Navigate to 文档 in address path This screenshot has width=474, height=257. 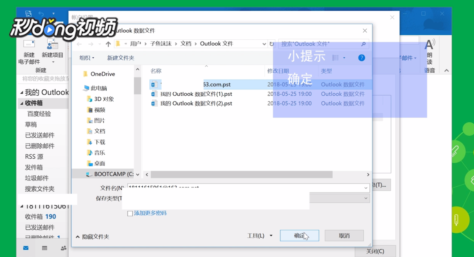(x=186, y=44)
